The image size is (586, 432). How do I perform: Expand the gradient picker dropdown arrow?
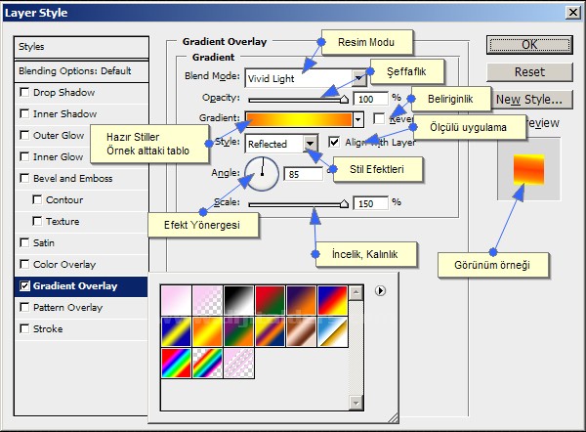click(359, 119)
